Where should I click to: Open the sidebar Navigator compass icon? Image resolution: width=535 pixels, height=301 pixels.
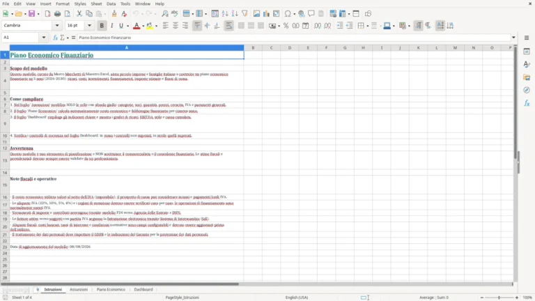pos(527,90)
